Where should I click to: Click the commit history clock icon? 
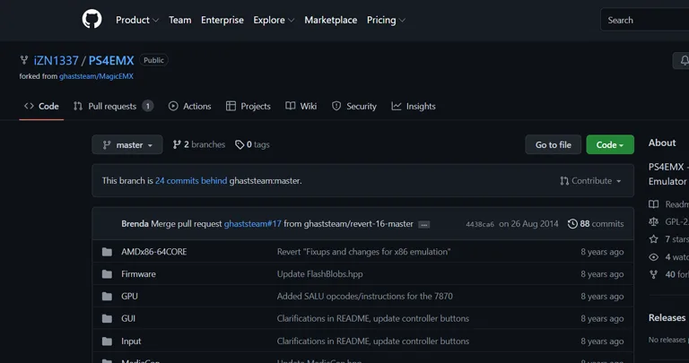click(x=572, y=224)
